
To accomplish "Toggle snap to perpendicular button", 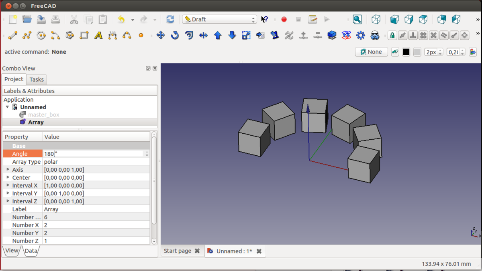I will (x=413, y=35).
